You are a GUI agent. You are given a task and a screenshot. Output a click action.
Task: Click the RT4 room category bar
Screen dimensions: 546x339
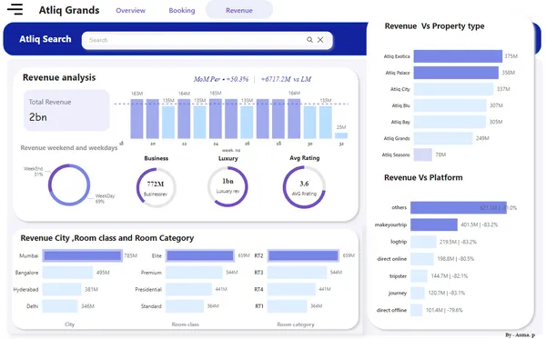(291, 289)
